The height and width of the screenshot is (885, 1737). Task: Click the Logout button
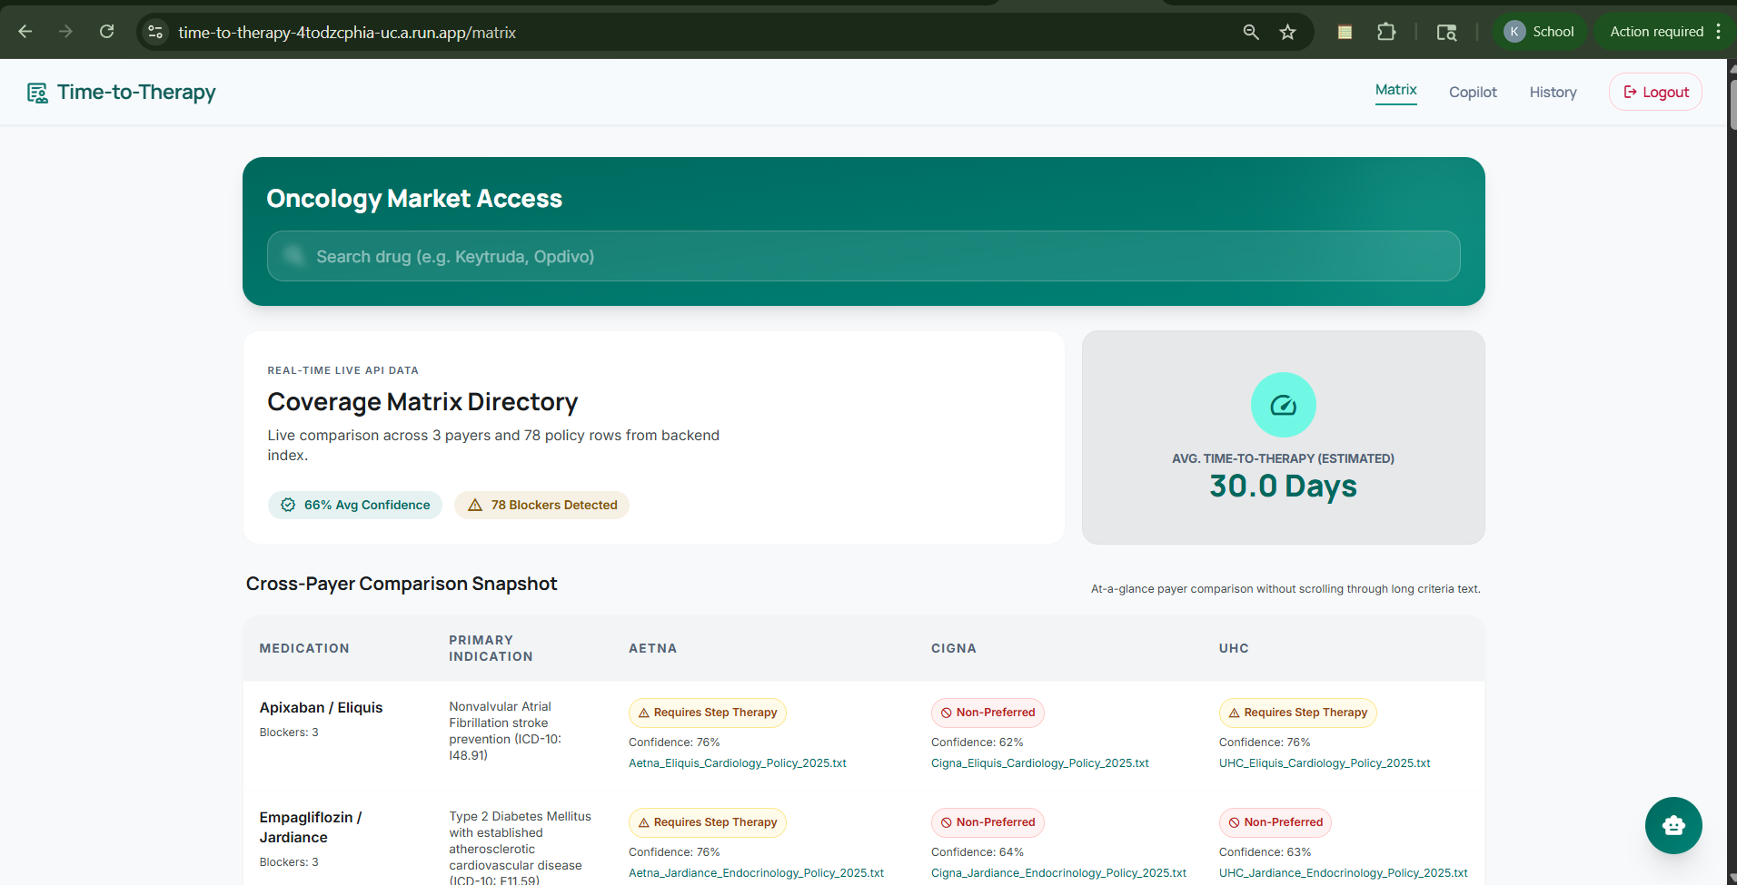[1655, 92]
